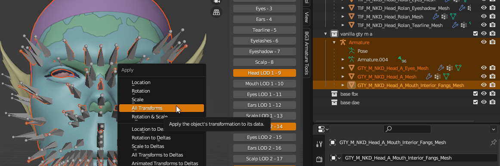
Task: Expand TIF_M_NKD_Head_Rolan_Tearline_Mesh tree item
Action: click(x=343, y=25)
